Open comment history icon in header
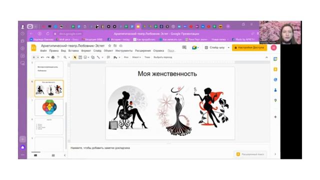This screenshot has width=320, height=180. pos(184,47)
